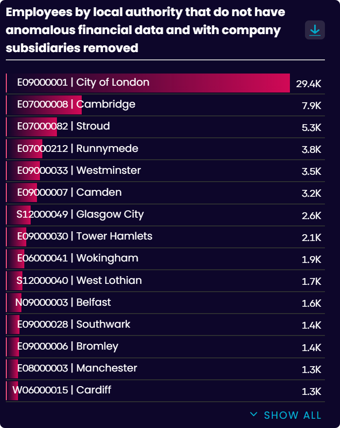Select the Cambridge row
This screenshot has width=340, height=428.
point(165,105)
